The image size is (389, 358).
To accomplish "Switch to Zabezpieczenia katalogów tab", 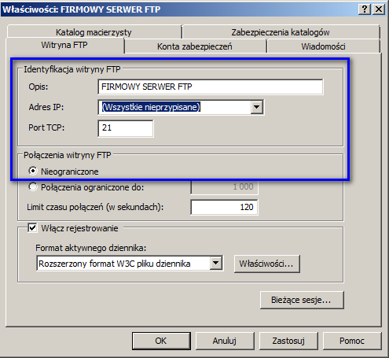I will [x=281, y=32].
